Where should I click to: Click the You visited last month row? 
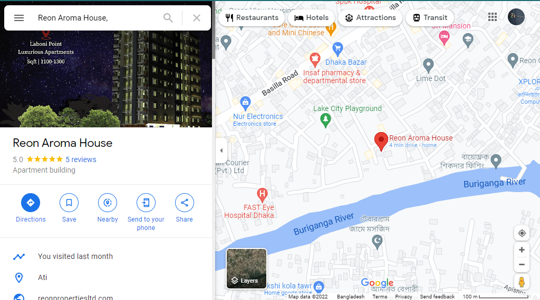pyautogui.click(x=106, y=256)
